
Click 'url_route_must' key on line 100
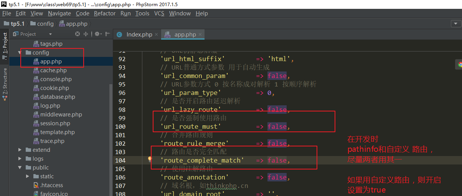[x=191, y=126]
